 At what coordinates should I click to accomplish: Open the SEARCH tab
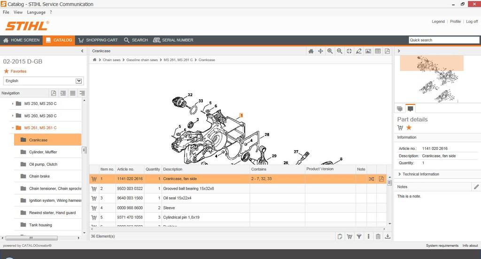pyautogui.click(x=136, y=40)
